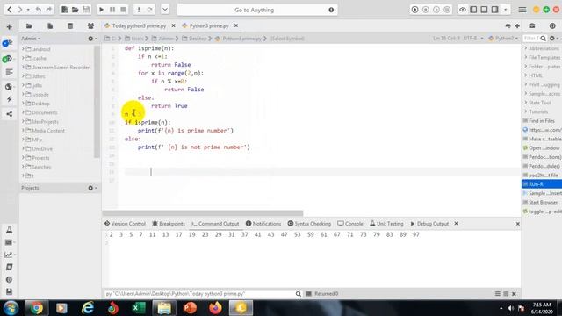Open the Places settings gear menu

[x=92, y=39]
